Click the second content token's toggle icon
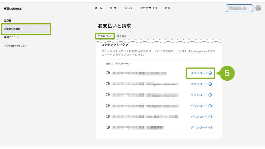Viewport: 265px width, 149px height. pyautogui.click(x=108, y=84)
